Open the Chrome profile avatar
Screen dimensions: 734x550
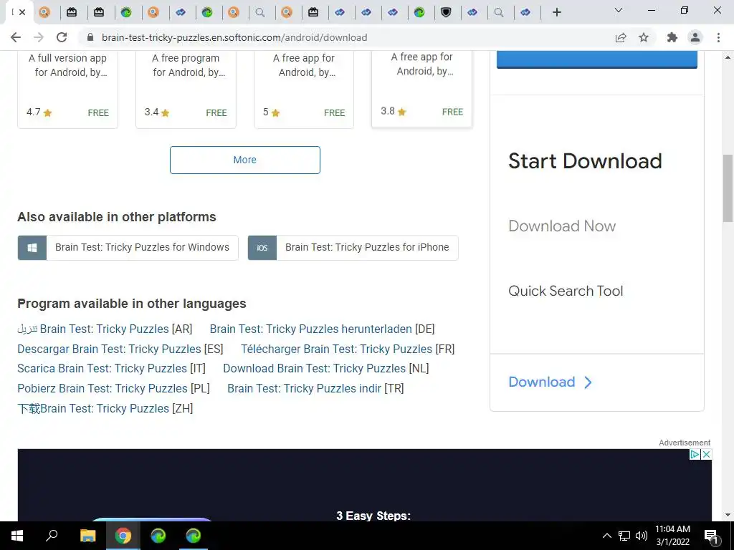pyautogui.click(x=695, y=37)
